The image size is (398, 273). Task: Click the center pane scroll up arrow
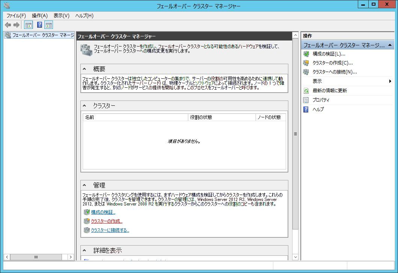(x=295, y=35)
